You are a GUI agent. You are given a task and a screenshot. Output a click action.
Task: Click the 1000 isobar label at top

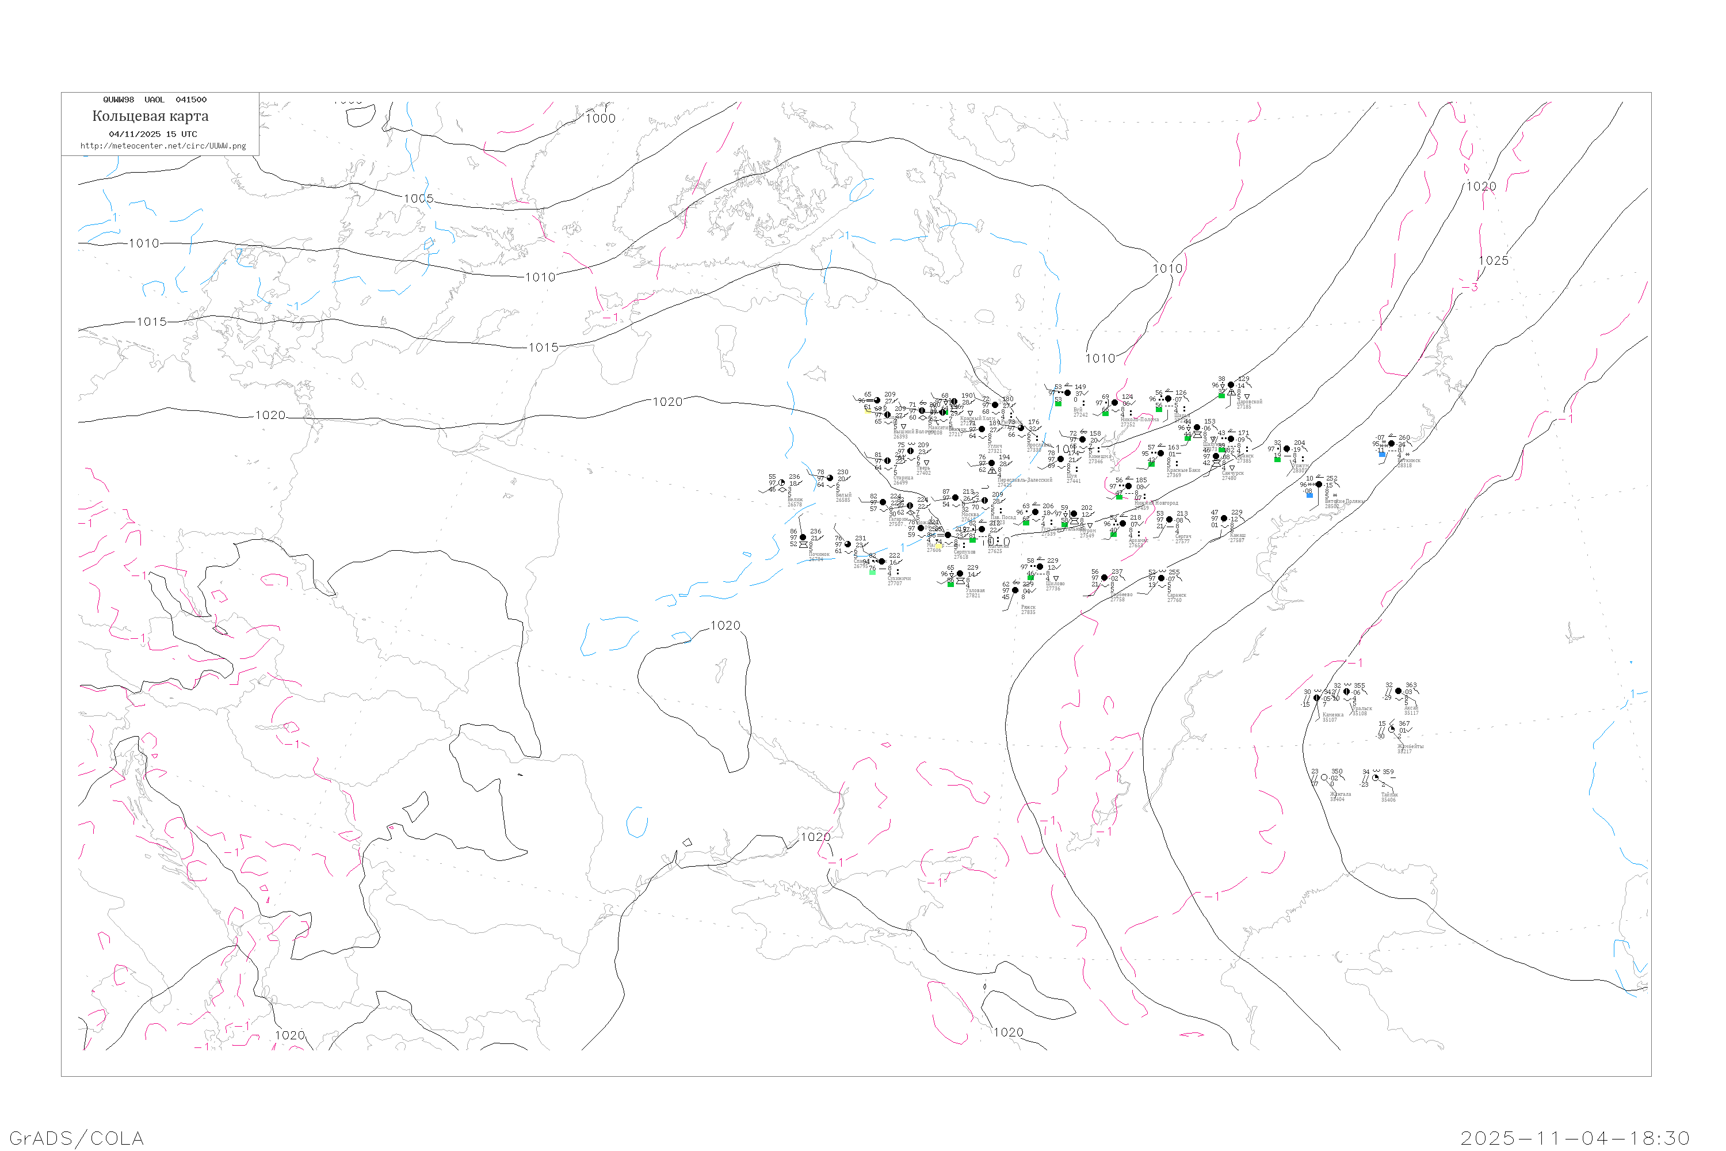pyautogui.click(x=600, y=118)
